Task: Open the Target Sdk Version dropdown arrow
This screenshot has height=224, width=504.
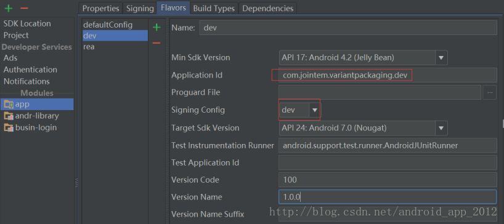Action: 441,128
